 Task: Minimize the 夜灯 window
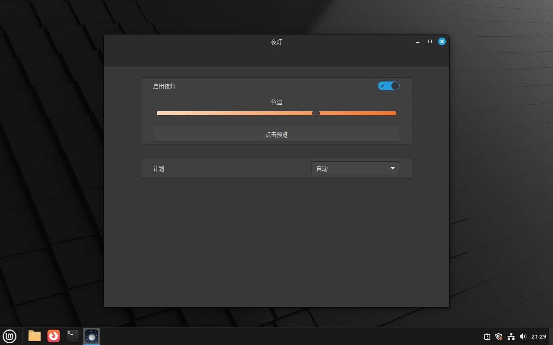click(418, 42)
